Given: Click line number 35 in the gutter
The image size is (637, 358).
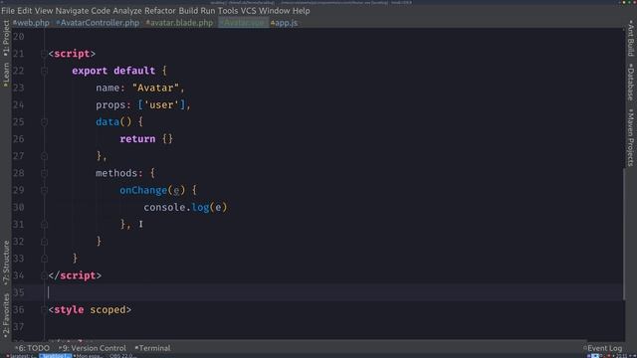Looking at the screenshot, I should coord(18,292).
